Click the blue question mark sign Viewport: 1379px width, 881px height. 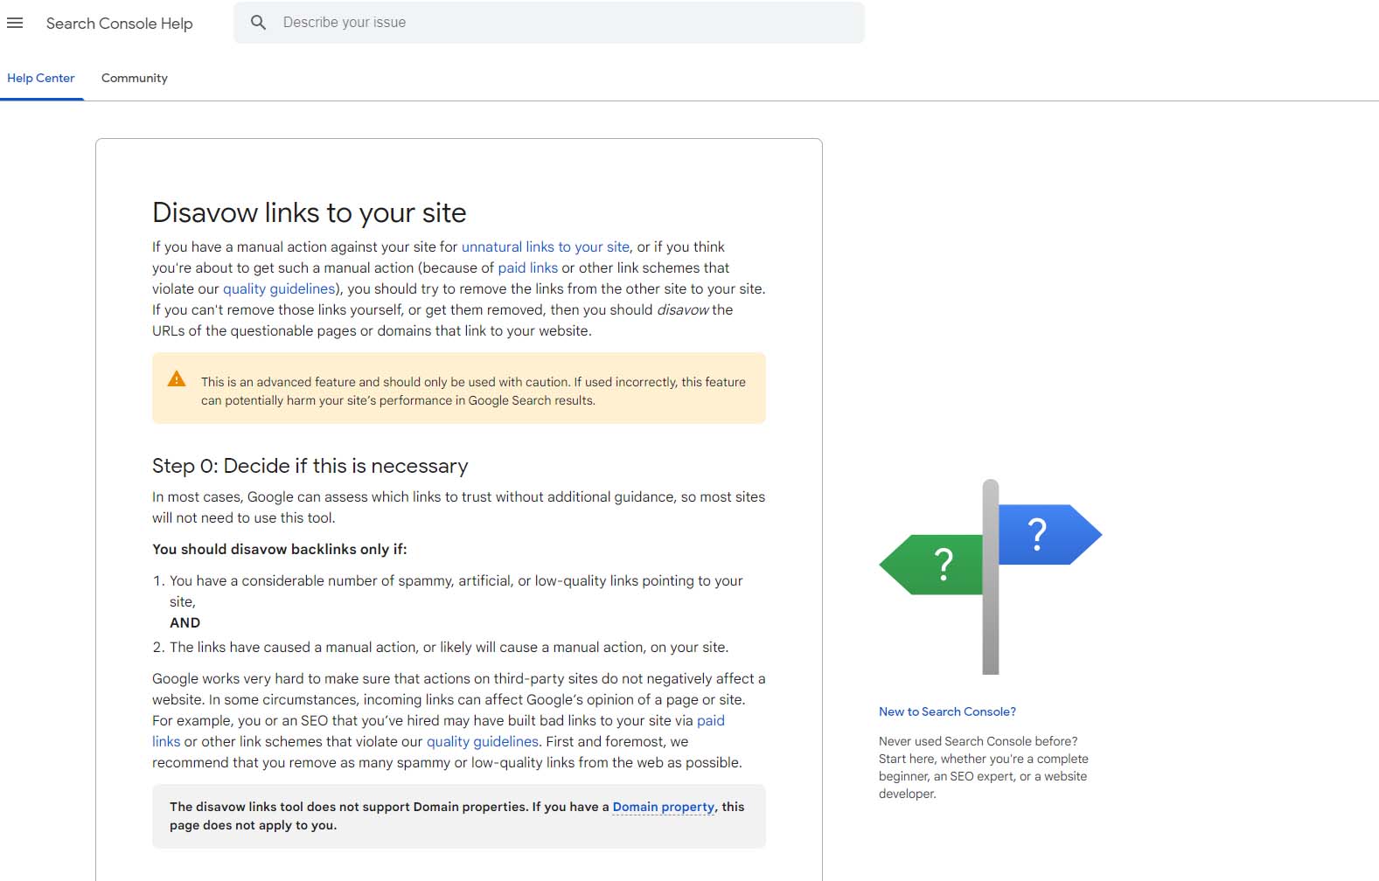point(1045,534)
